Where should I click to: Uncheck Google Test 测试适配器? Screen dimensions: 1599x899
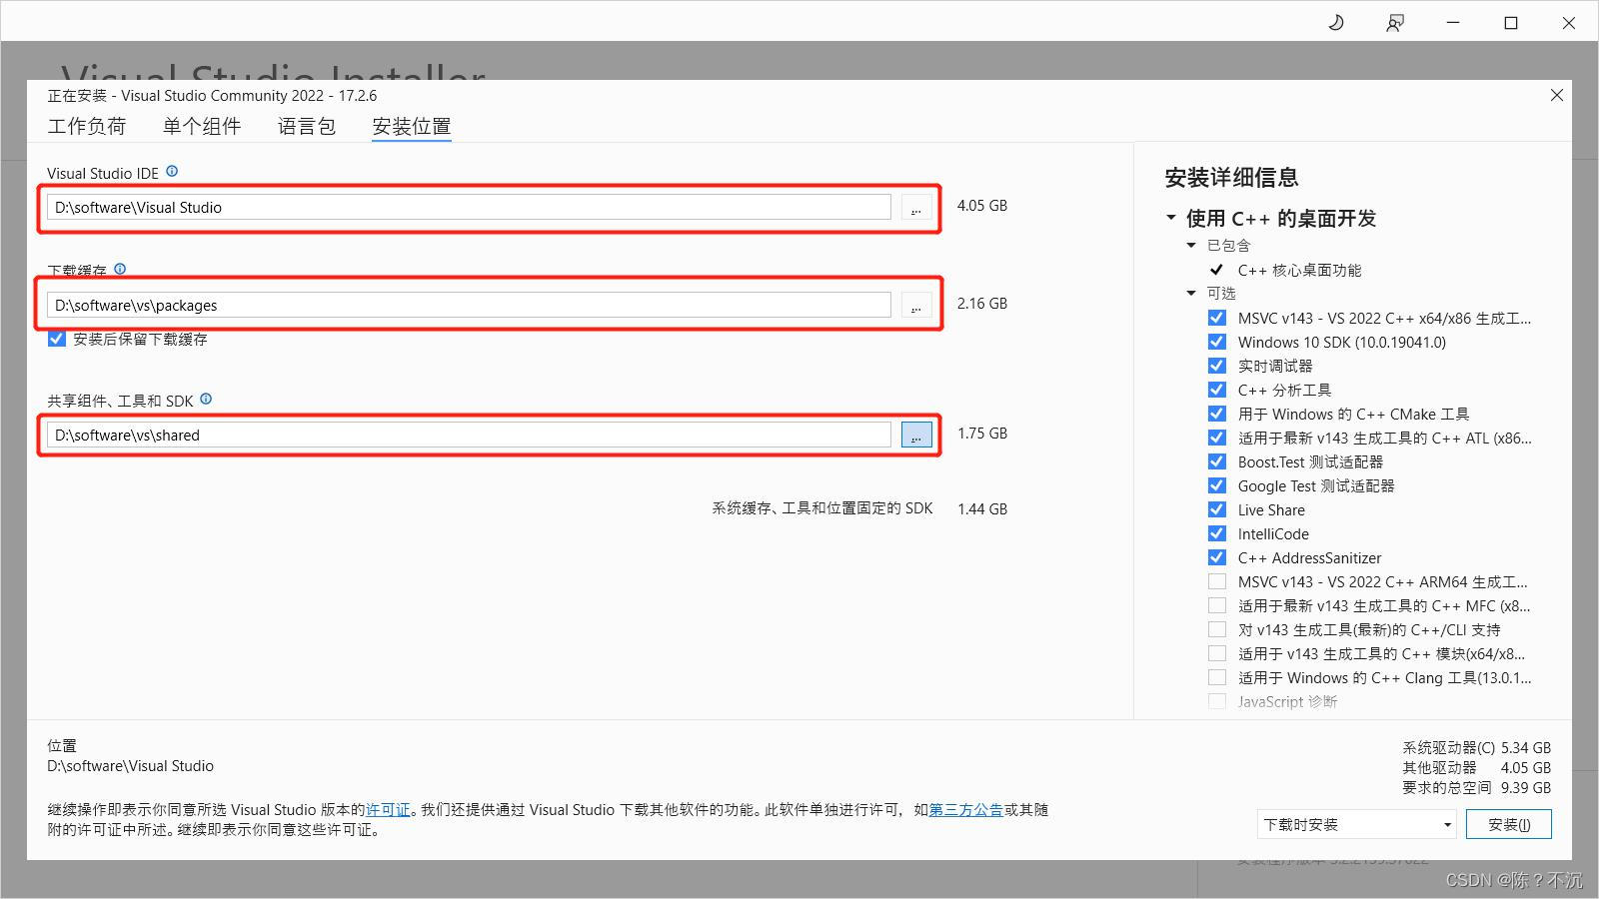click(1216, 485)
